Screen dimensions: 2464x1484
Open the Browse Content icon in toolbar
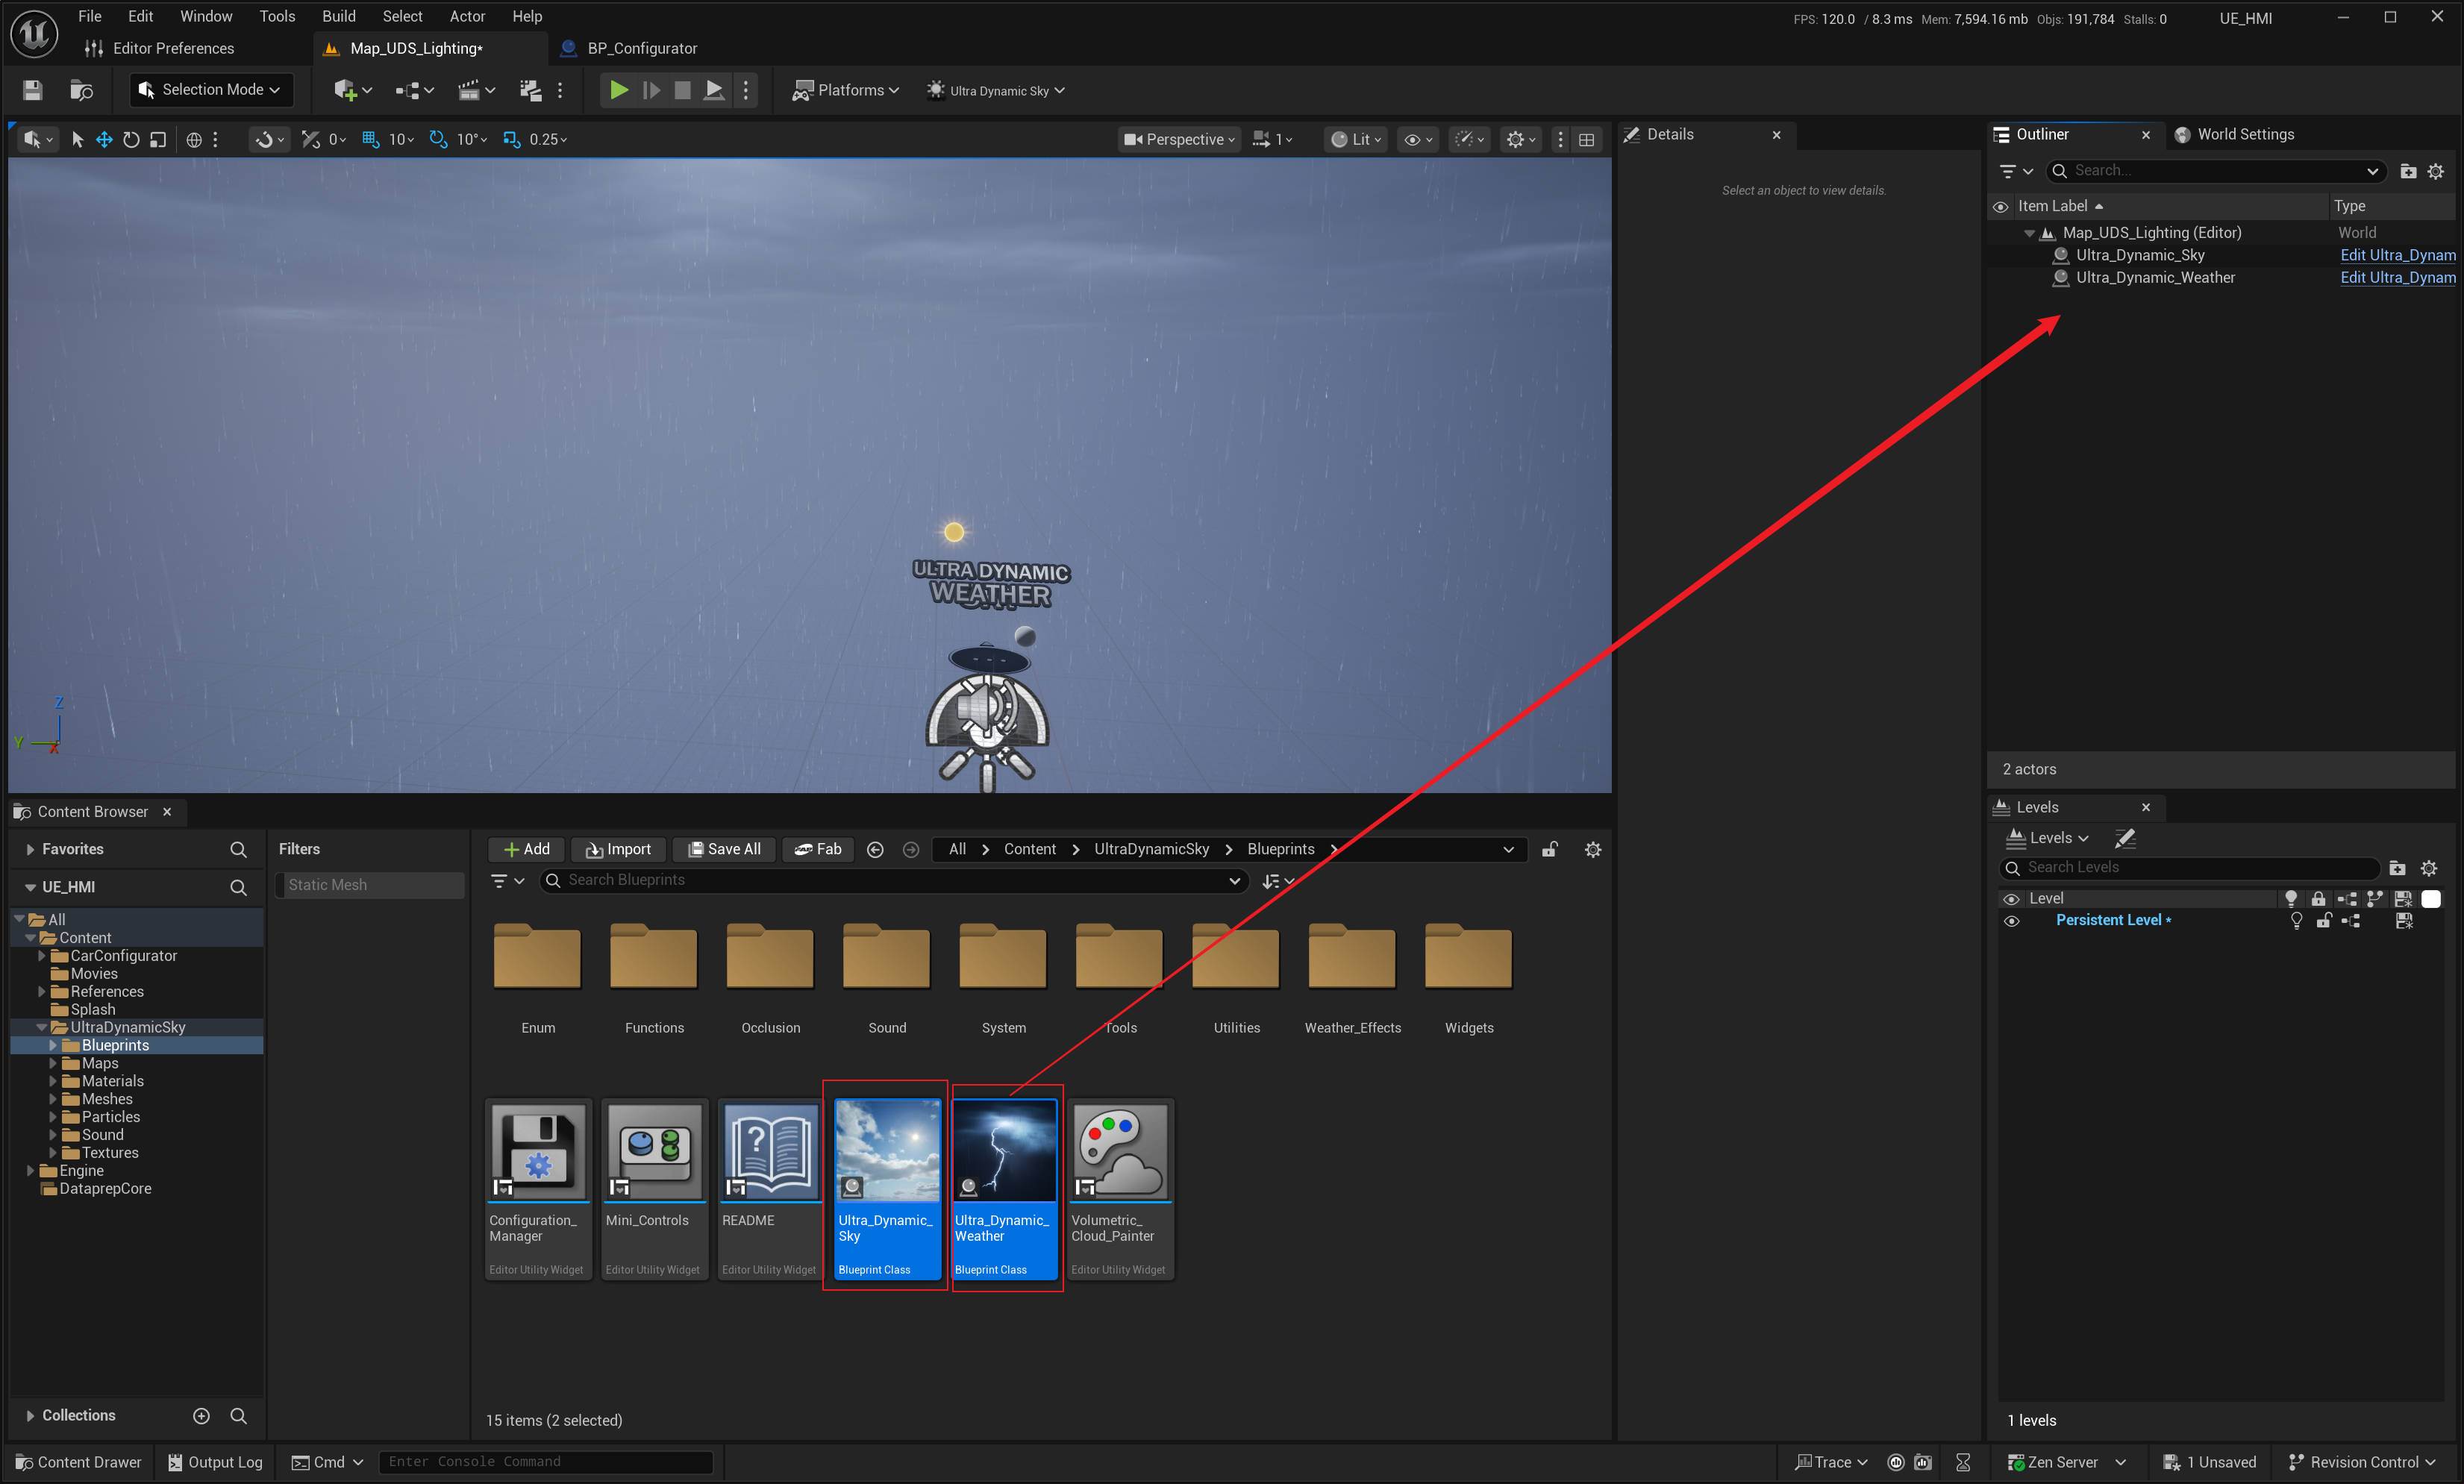(81, 90)
